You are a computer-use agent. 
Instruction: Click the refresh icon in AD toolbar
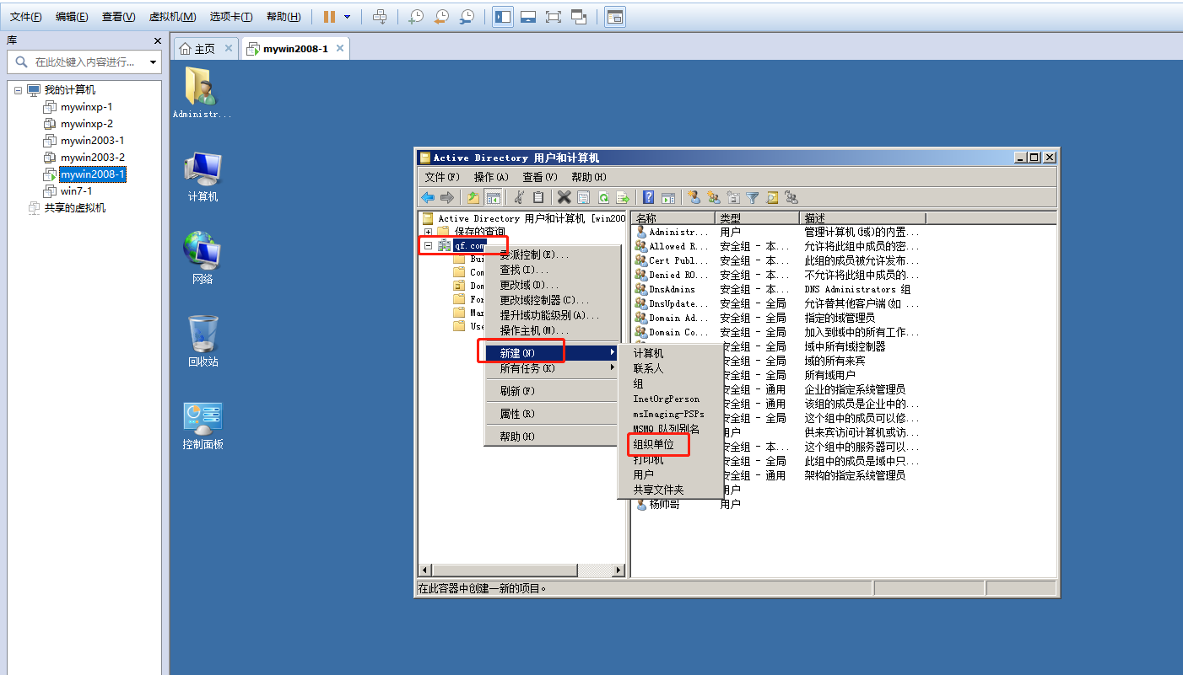(x=603, y=197)
